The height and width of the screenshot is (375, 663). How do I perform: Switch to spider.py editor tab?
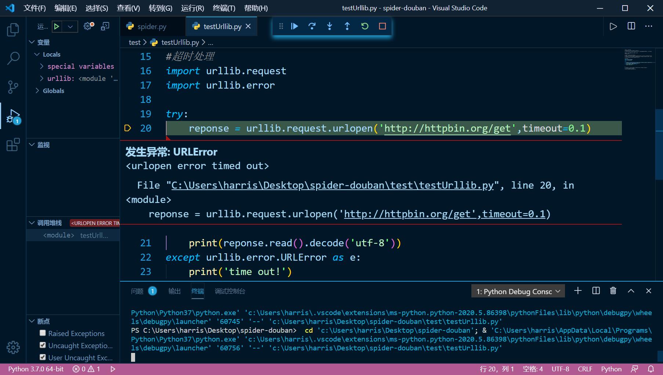(152, 26)
